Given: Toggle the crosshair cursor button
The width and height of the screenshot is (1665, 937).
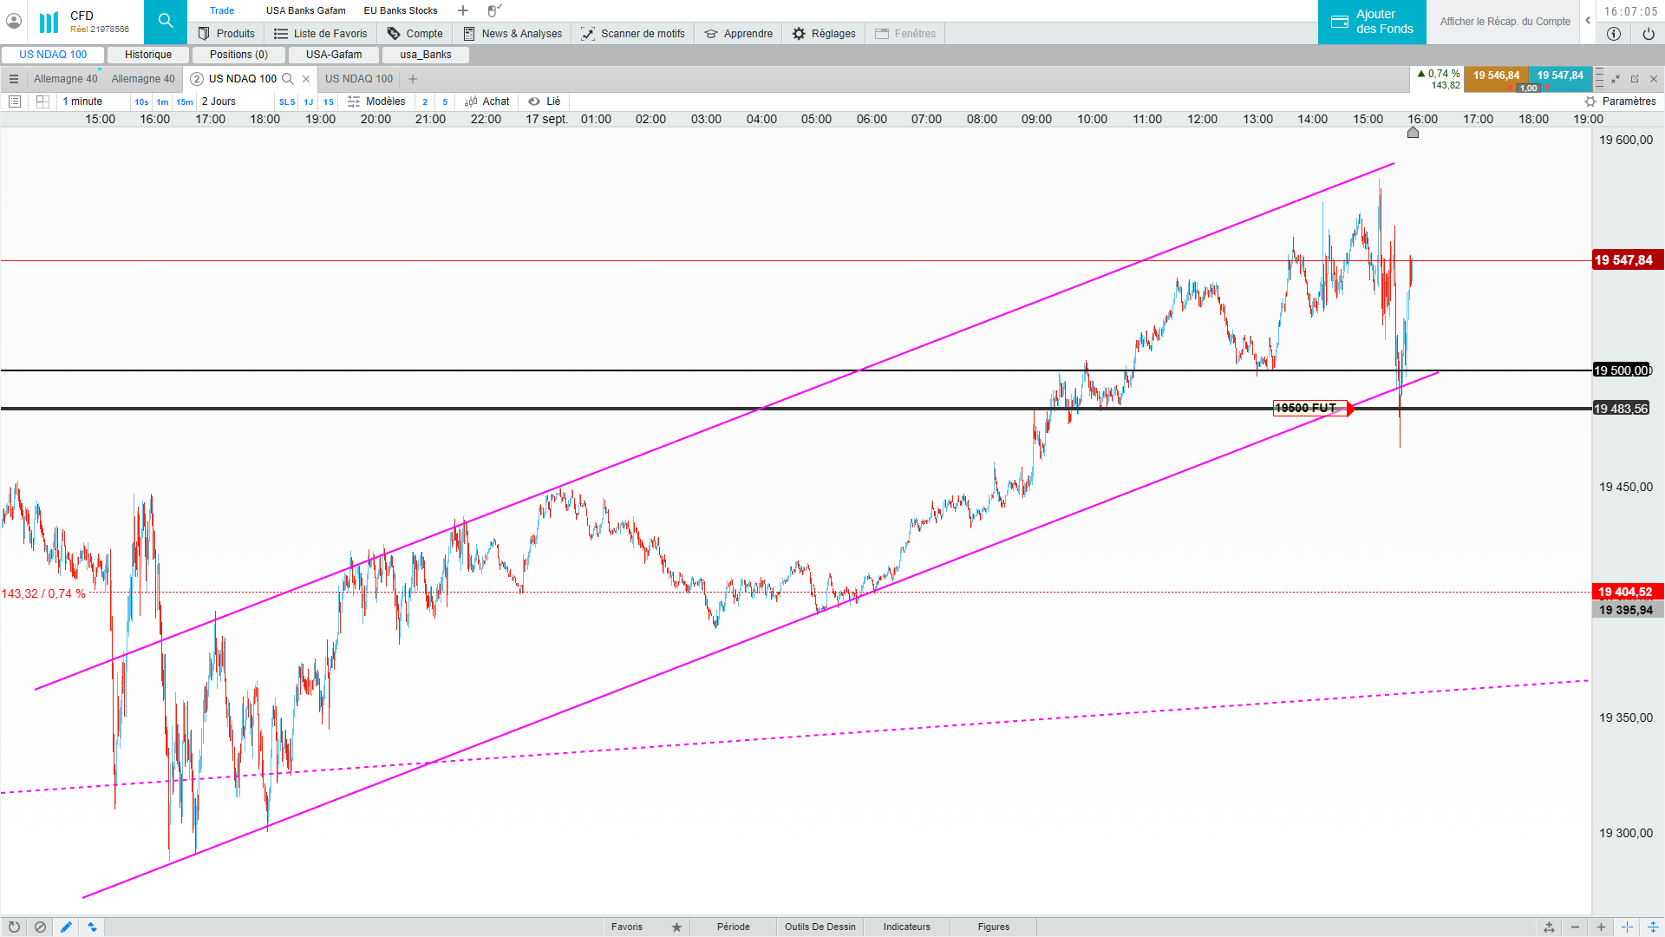Looking at the screenshot, I should coord(1627,927).
